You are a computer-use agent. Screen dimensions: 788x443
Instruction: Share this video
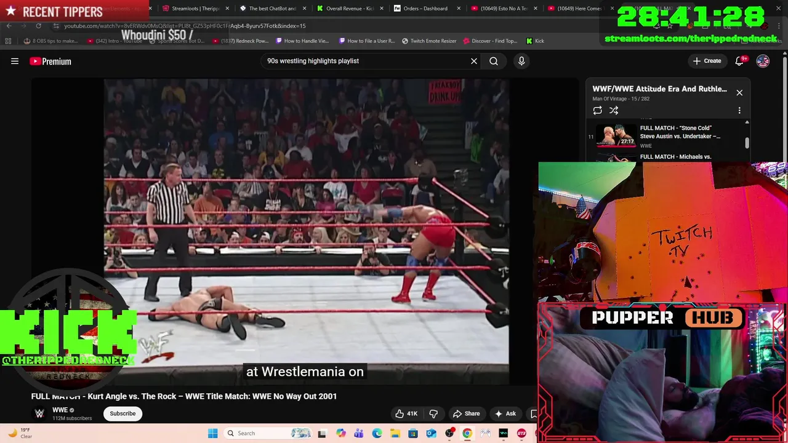466,413
